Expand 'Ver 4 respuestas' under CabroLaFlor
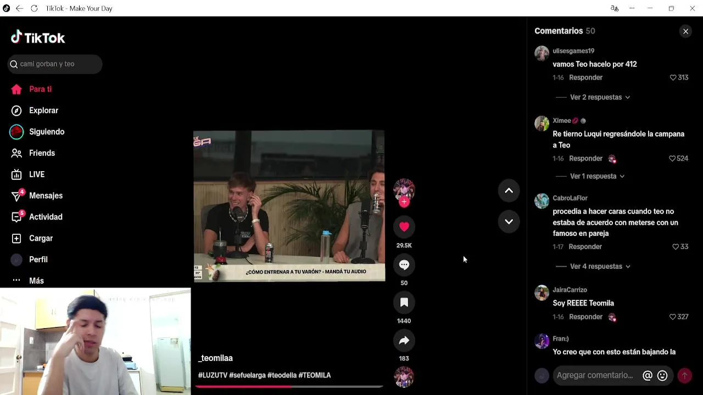The width and height of the screenshot is (703, 395). pyautogui.click(x=600, y=267)
